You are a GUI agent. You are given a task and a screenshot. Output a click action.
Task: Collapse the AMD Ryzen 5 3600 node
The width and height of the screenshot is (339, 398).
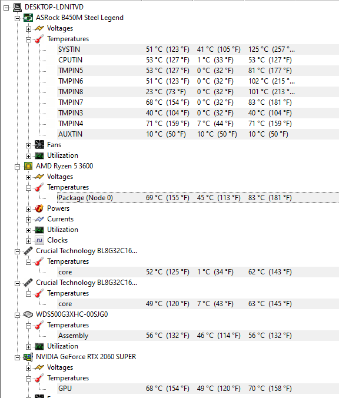[x=17, y=167]
